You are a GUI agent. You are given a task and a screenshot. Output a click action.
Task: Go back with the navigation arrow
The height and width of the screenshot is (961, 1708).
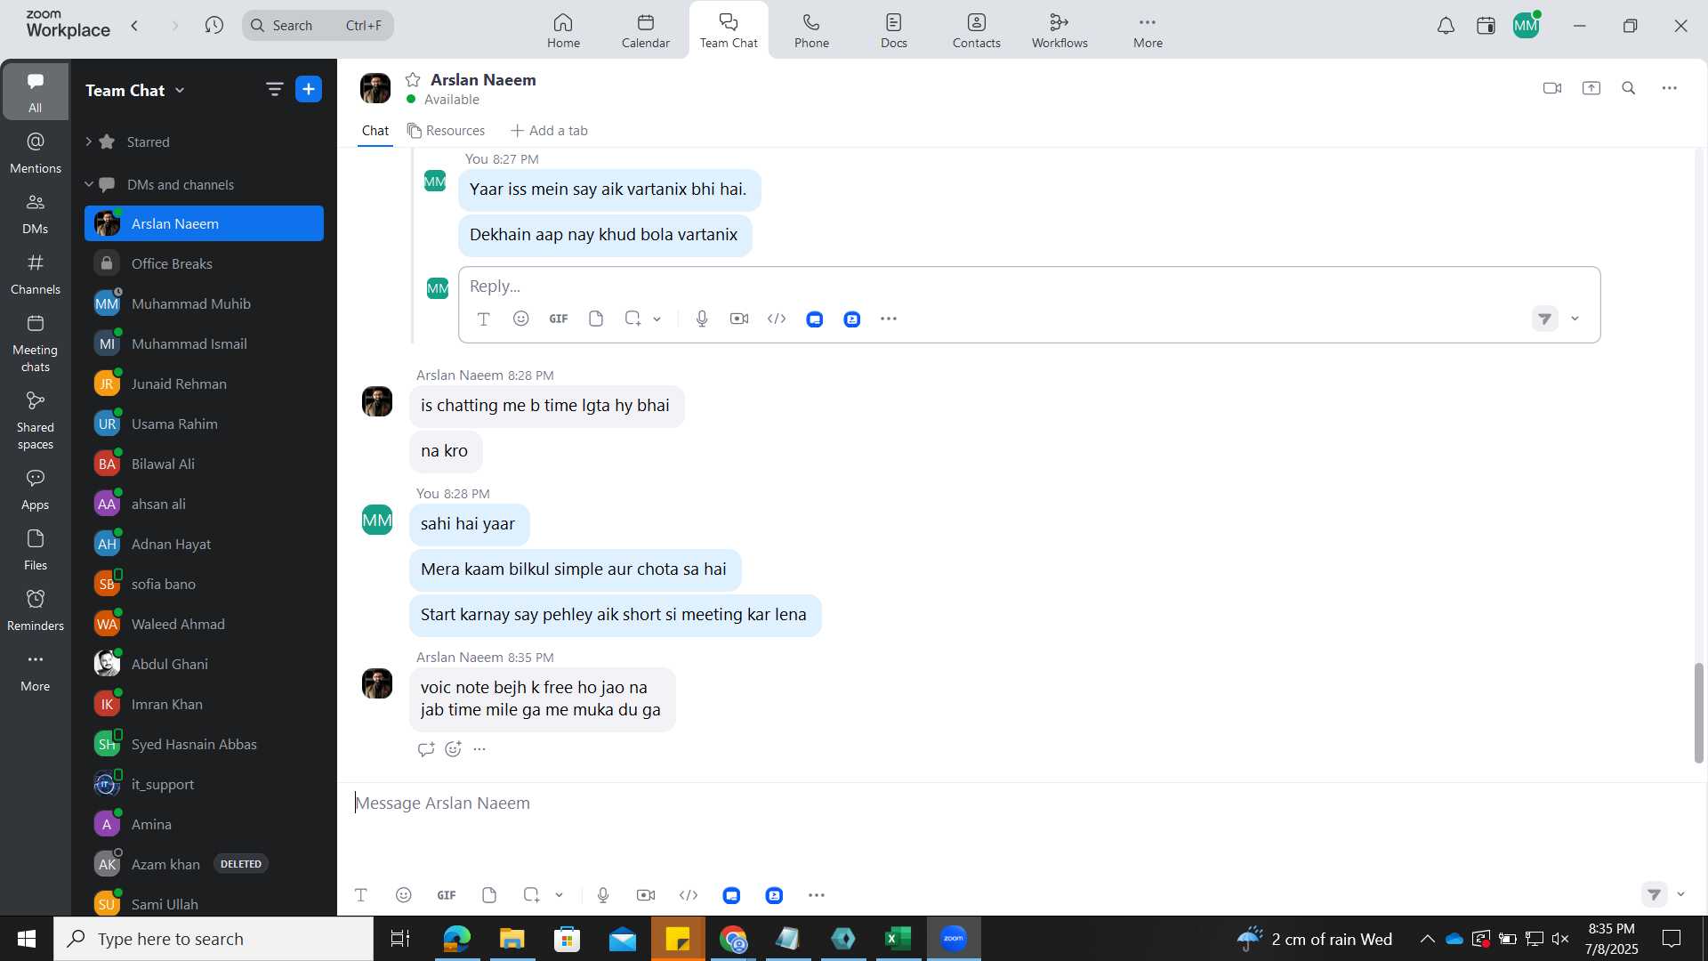click(x=134, y=26)
